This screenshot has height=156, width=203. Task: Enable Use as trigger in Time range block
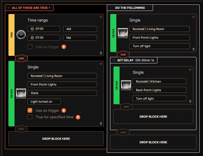coord(30,47)
